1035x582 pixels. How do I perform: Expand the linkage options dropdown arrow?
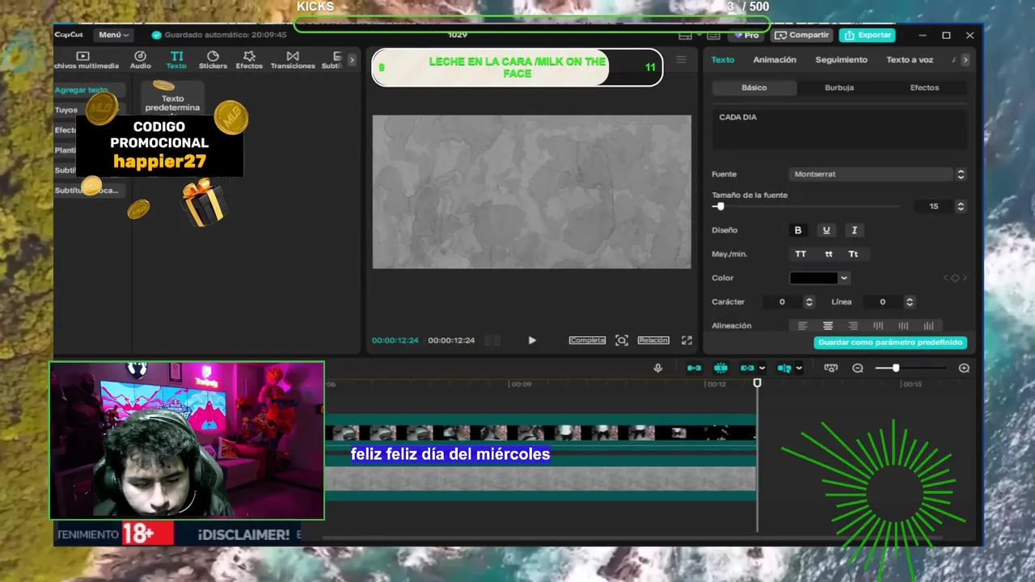(762, 368)
